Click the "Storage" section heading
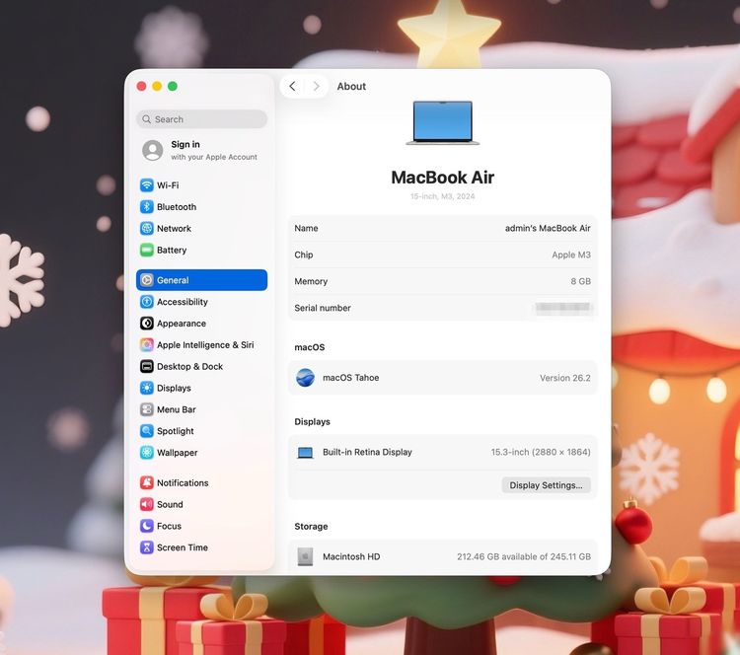Viewport: 740px width, 655px height. point(311,526)
